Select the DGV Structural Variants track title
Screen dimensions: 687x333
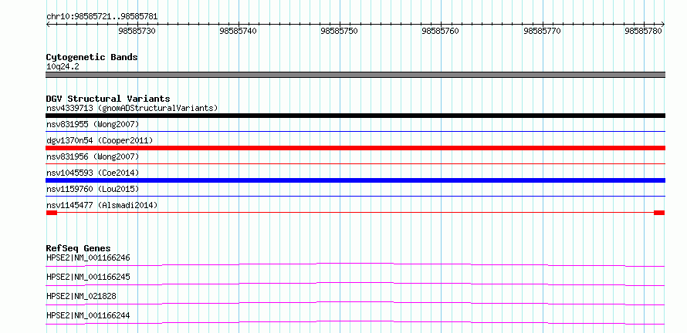point(108,99)
